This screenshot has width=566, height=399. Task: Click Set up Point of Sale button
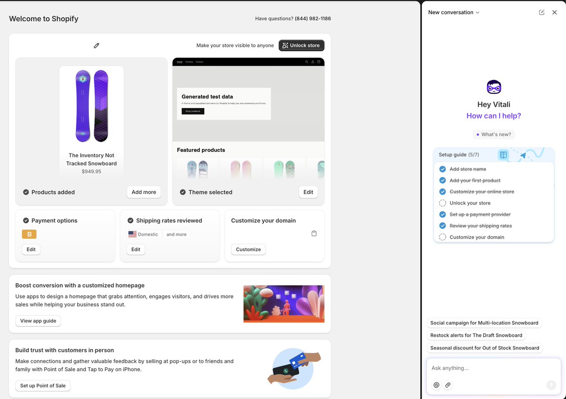click(43, 386)
